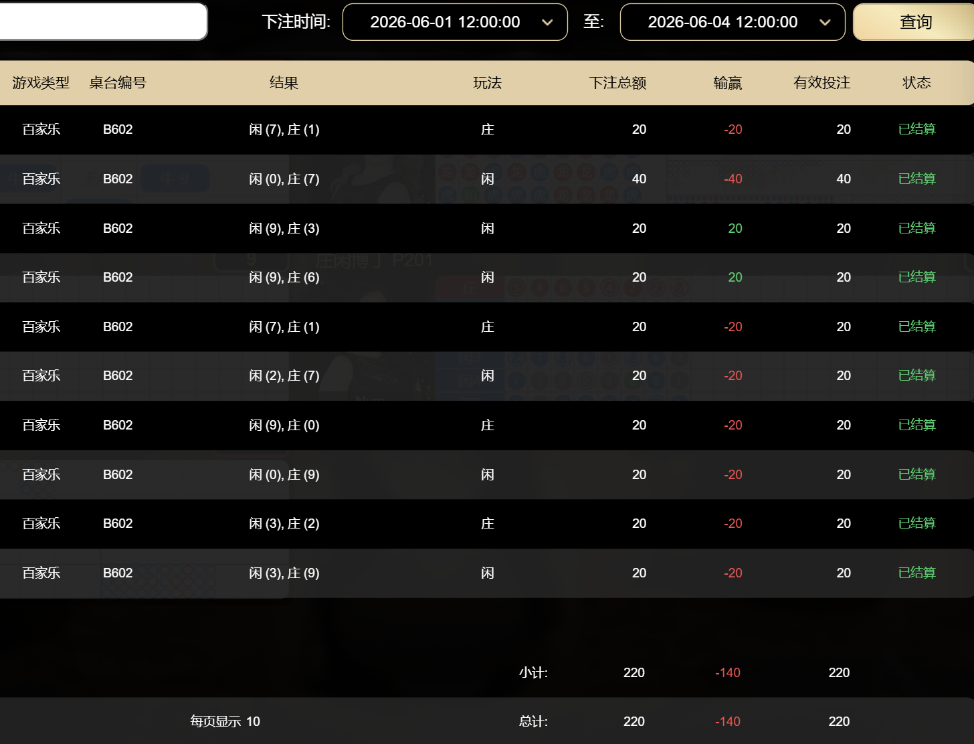Select result 闲 (2), 庄 (7)
Screen dimensions: 974x744
point(284,375)
